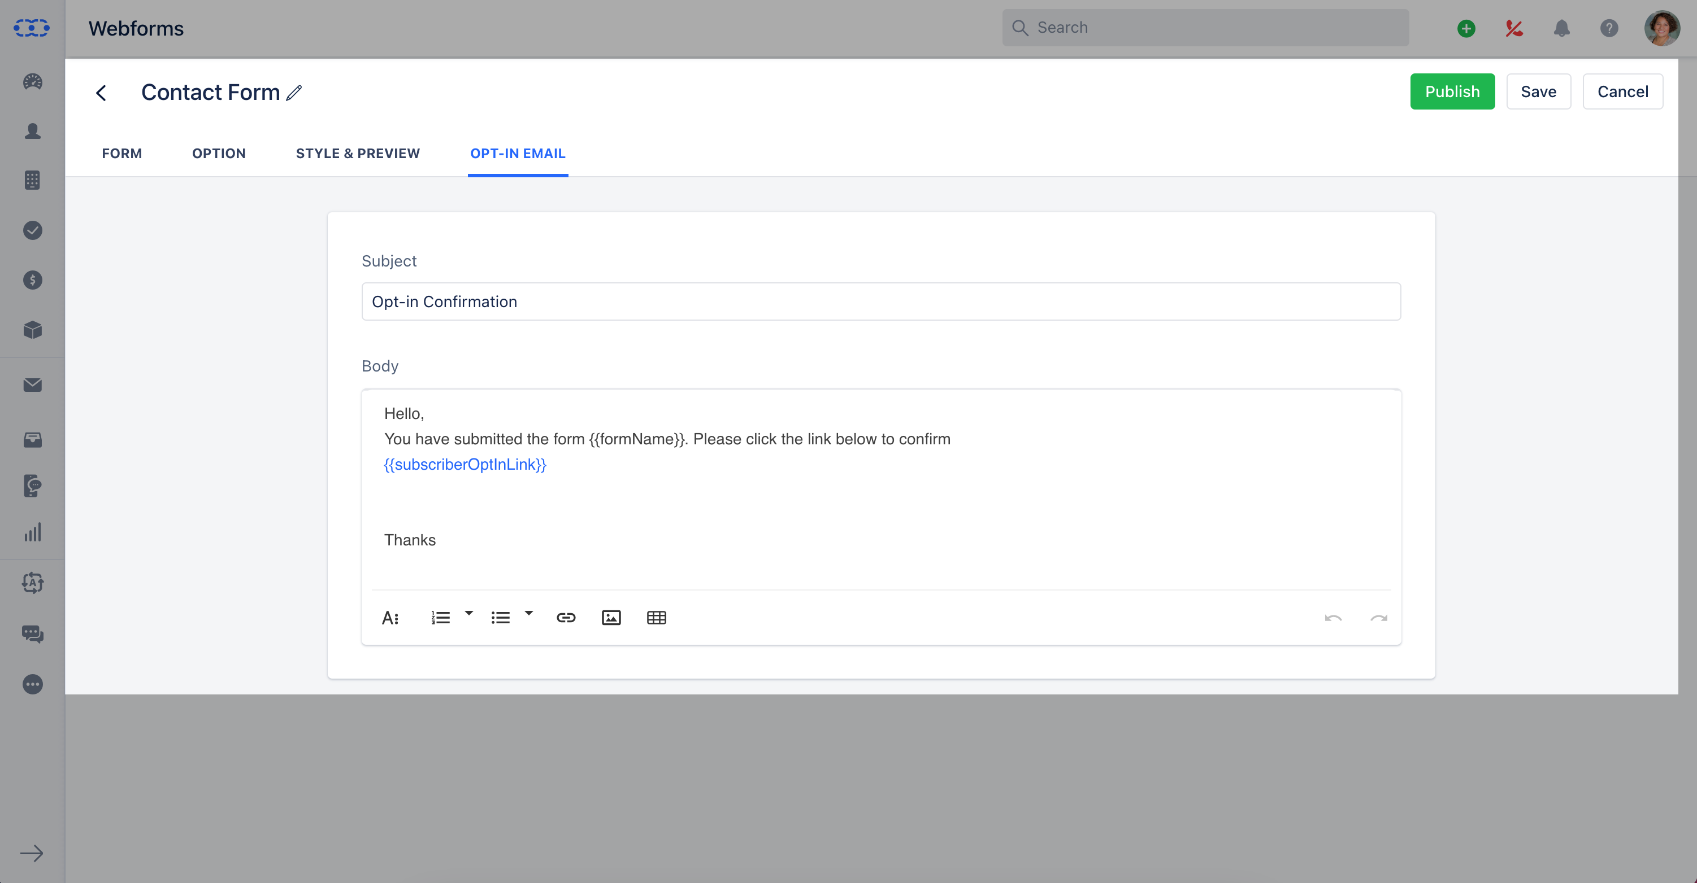Click the undo arrow in editor
This screenshot has height=883, width=1697.
point(1334,618)
